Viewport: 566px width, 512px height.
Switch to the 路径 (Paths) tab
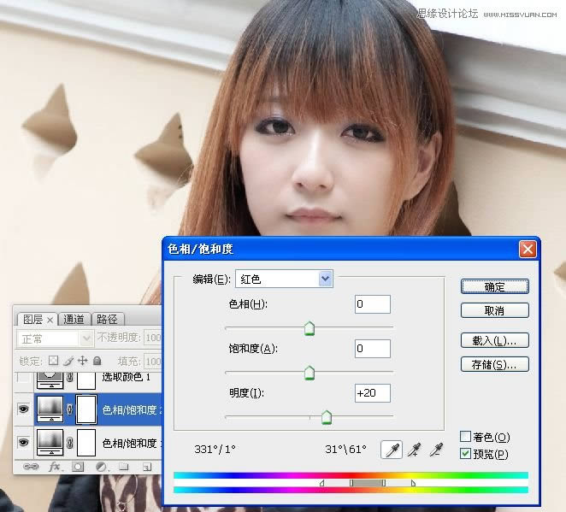107,320
